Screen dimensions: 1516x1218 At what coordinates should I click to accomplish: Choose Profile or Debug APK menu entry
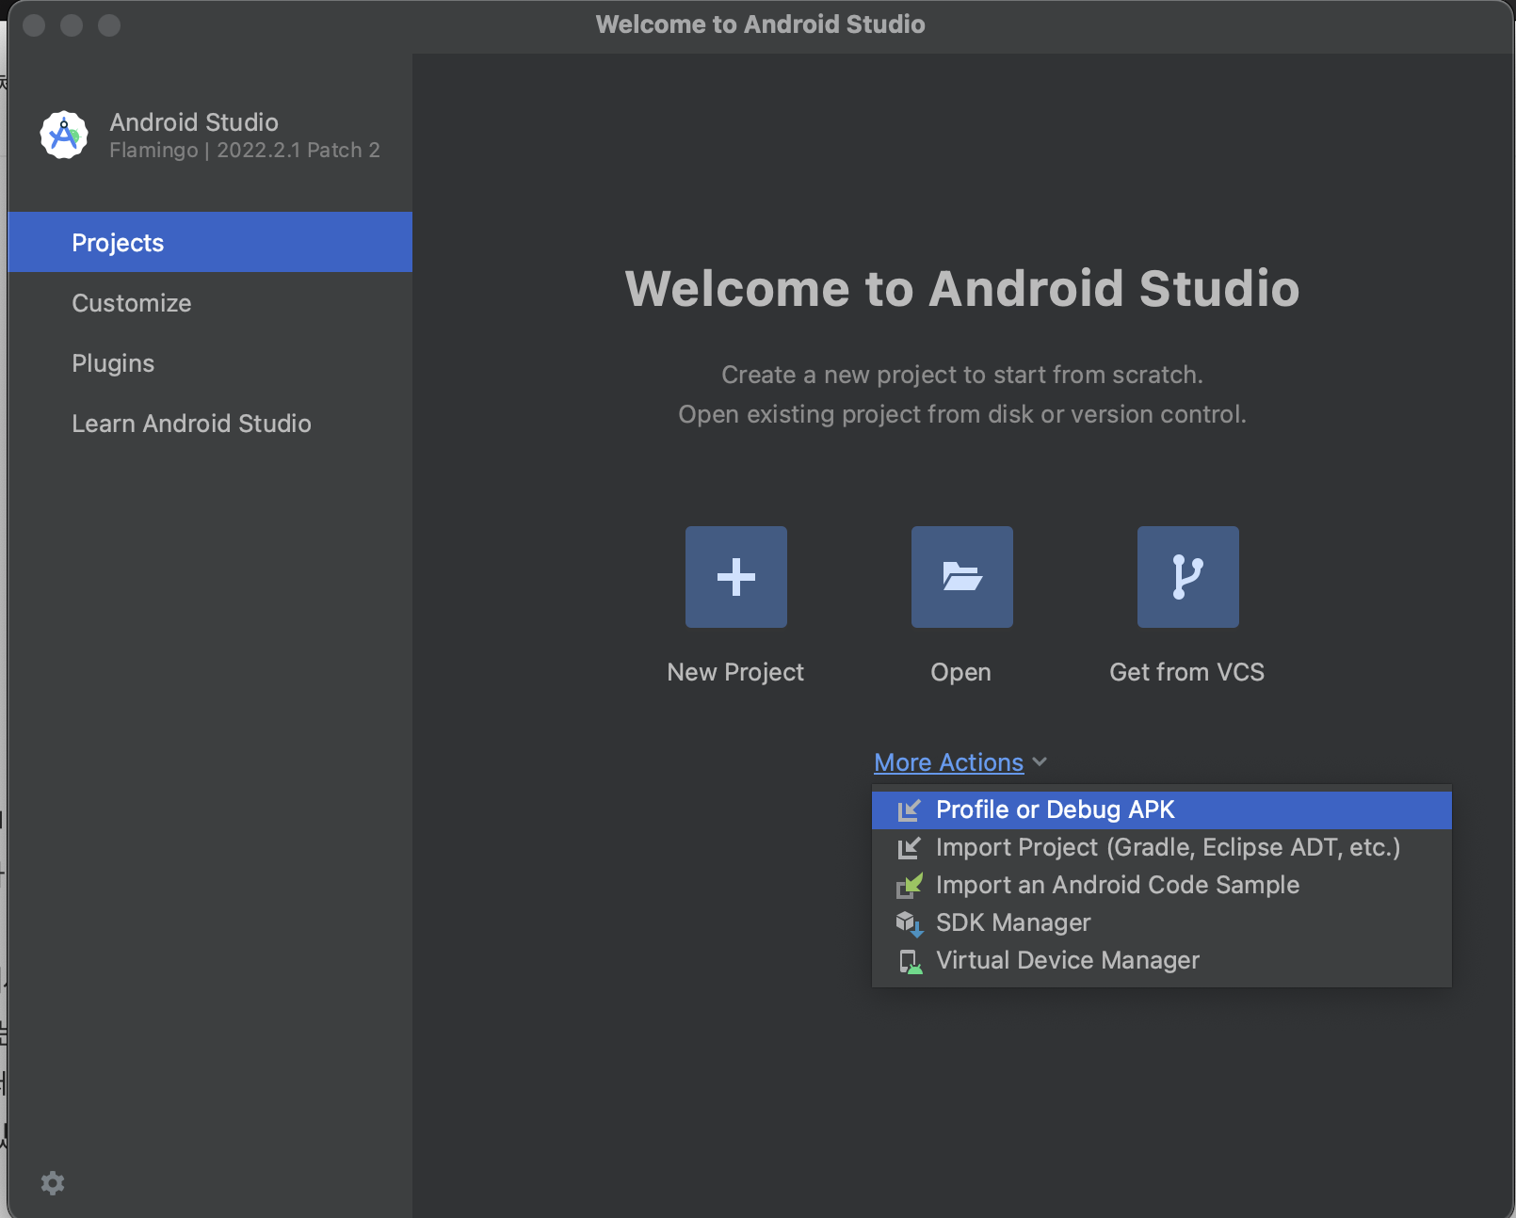(1161, 810)
